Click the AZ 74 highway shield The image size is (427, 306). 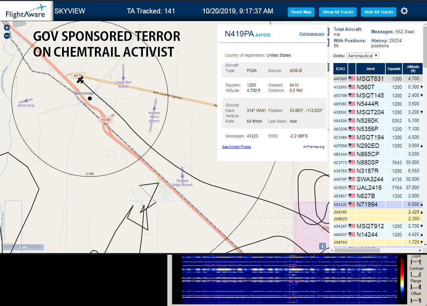(x=77, y=76)
